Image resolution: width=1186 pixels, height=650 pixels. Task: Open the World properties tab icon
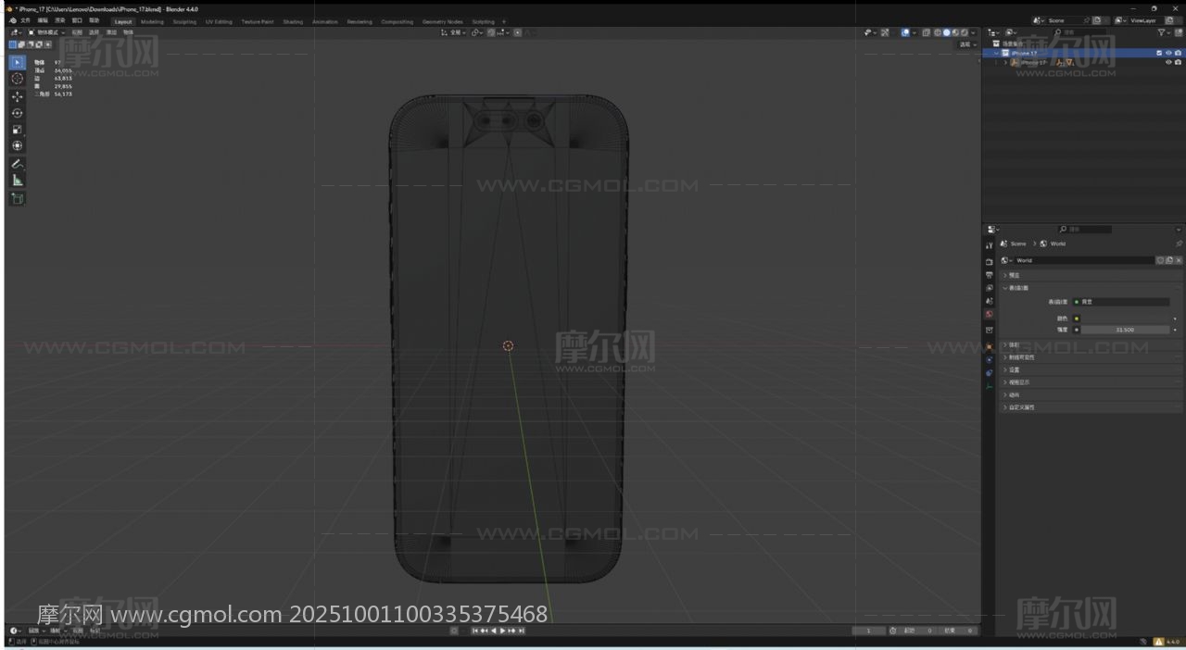tap(989, 315)
